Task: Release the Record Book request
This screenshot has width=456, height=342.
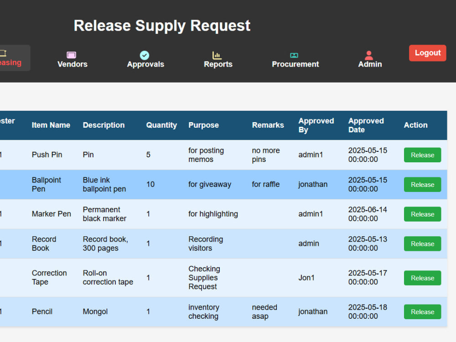Action: 422,244
